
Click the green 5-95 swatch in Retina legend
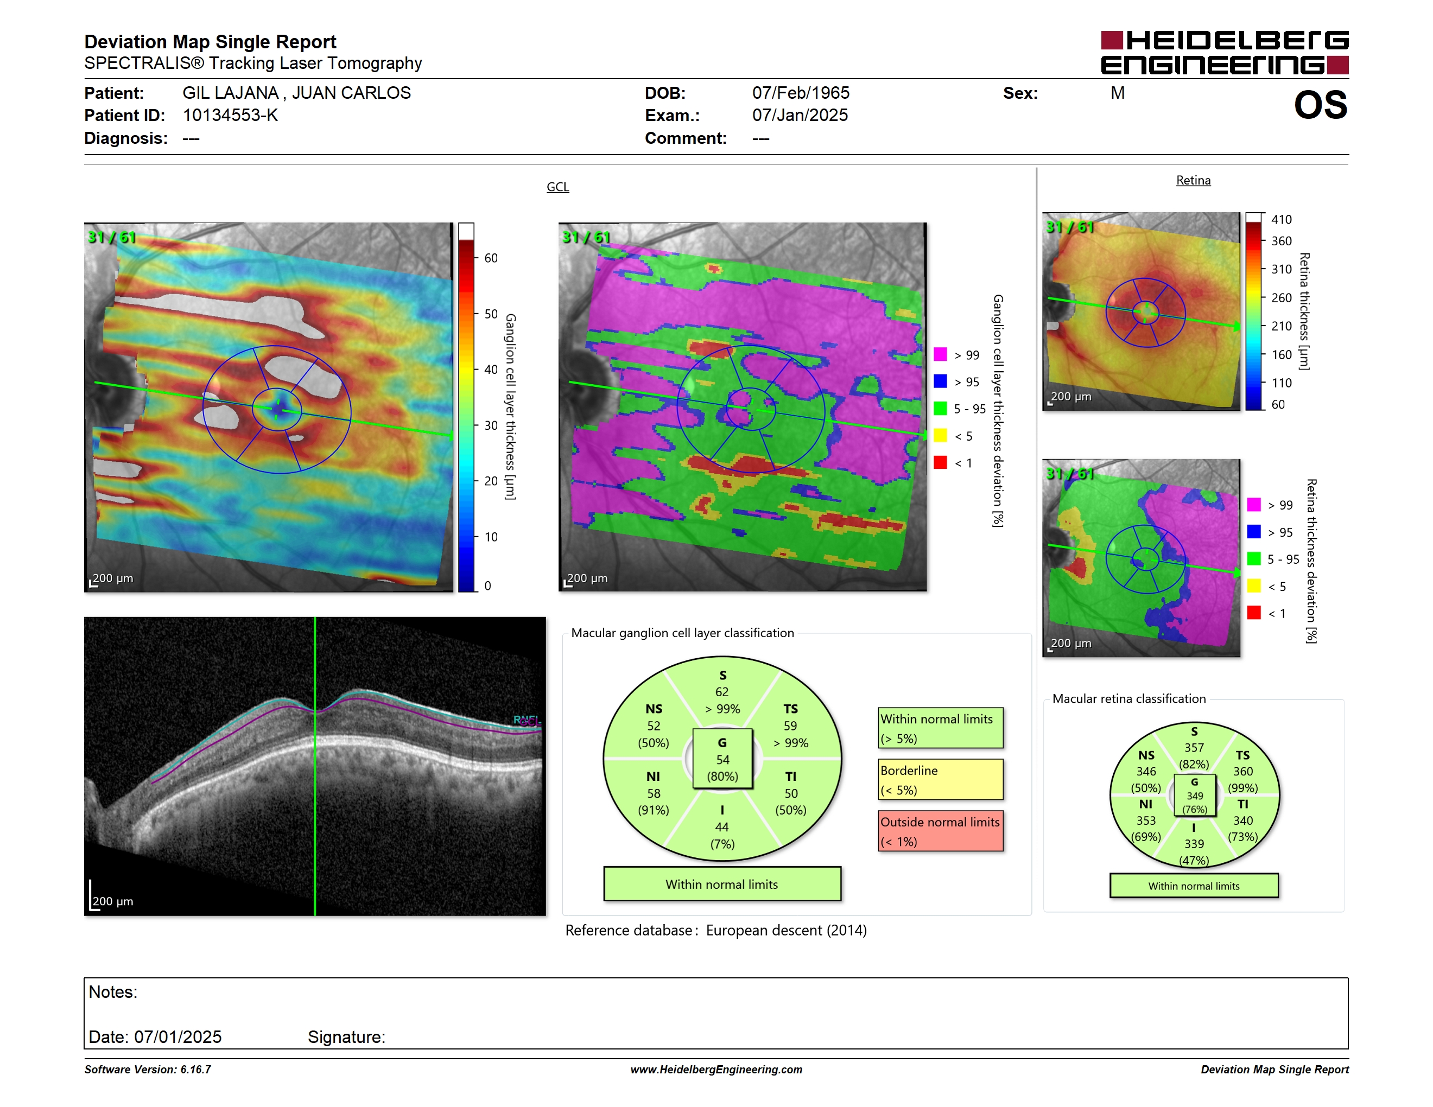coord(1254,559)
